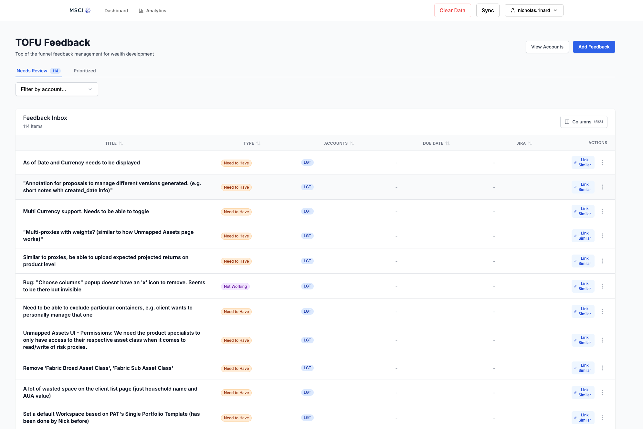Image resolution: width=643 pixels, height=429 pixels.
Task: Open kebab menu on 'Multi Currency support' row
Action: [602, 211]
